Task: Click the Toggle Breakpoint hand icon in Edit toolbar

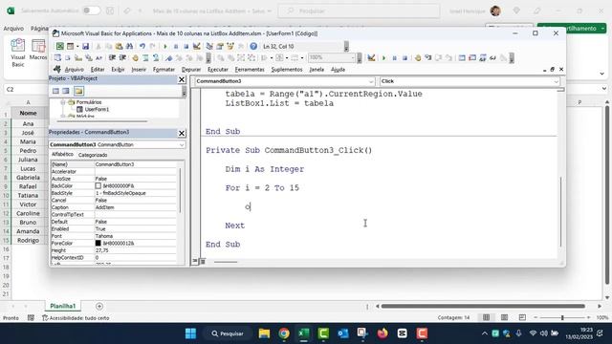Action: coord(135,57)
